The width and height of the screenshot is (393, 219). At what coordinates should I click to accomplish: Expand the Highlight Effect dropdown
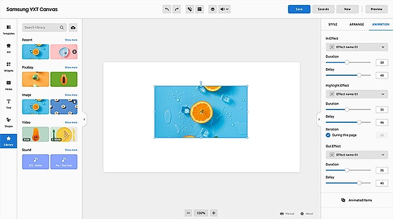coord(357,94)
